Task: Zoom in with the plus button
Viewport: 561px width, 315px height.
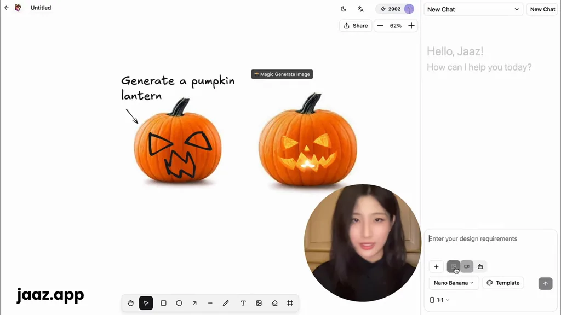Action: (411, 26)
